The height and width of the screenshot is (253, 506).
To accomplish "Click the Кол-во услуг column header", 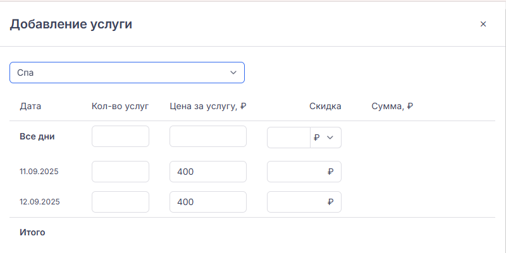I will point(120,106).
